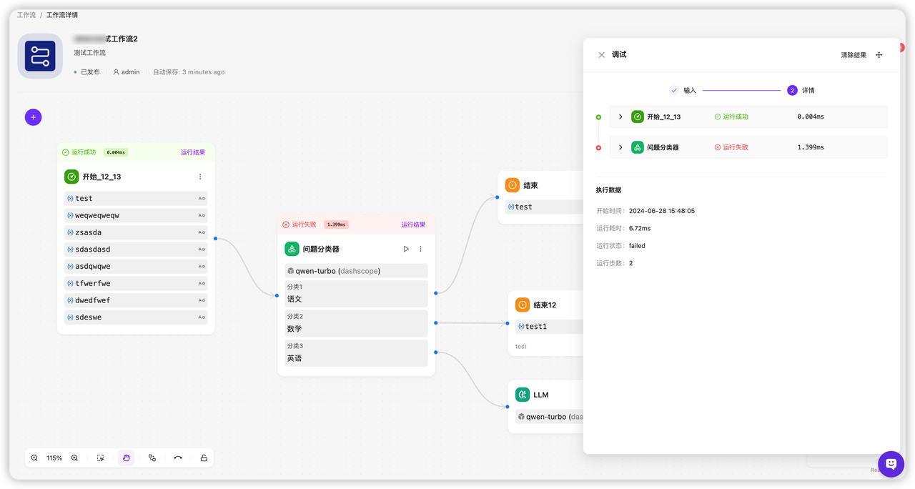Click the sdeswe variable row

coord(136,317)
